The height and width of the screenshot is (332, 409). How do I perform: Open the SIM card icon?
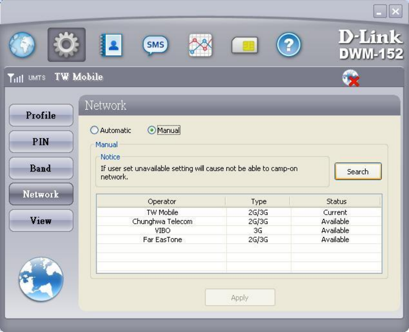pyautogui.click(x=245, y=45)
